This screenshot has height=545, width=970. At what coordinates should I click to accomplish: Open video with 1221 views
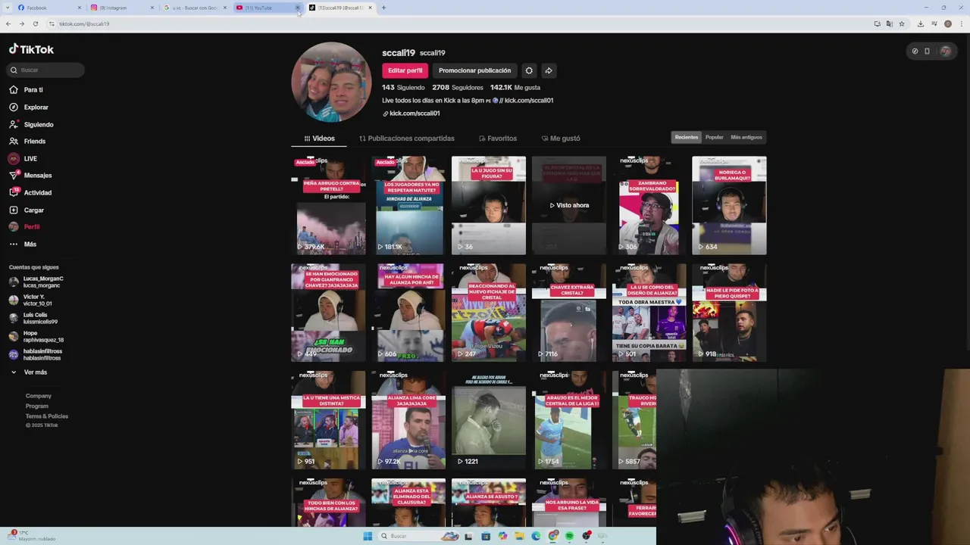click(489, 420)
